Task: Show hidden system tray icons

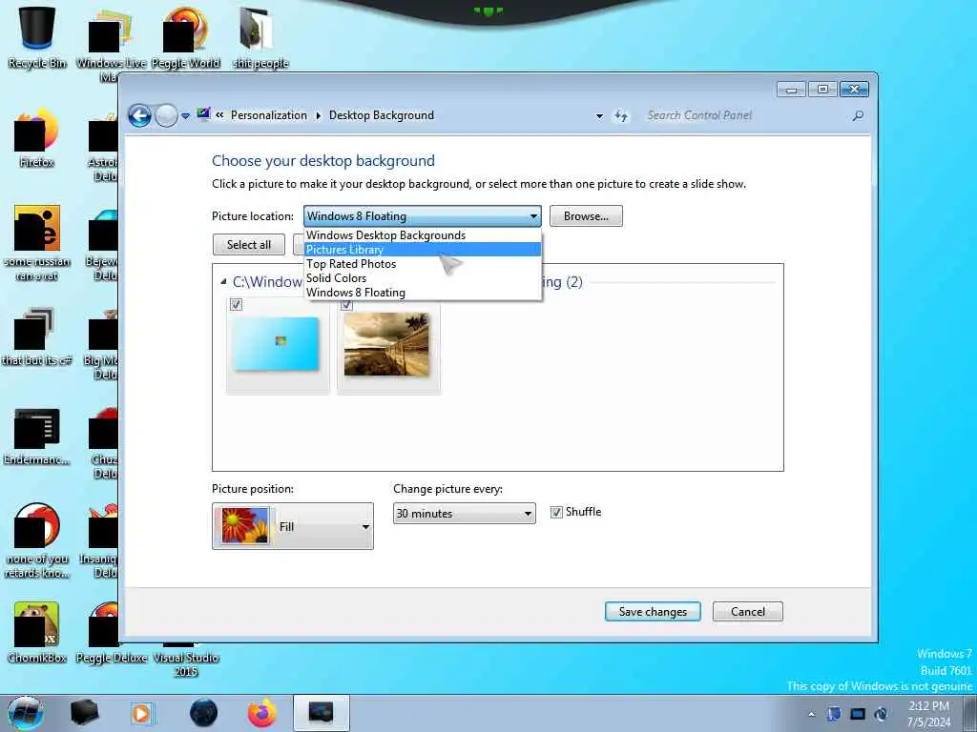Action: tap(811, 714)
